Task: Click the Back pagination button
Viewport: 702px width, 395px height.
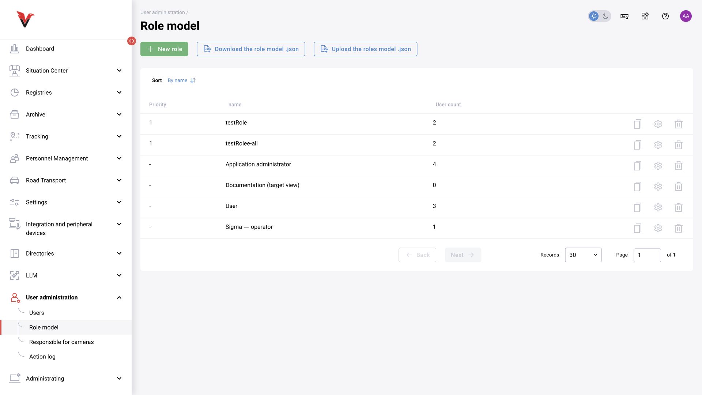Action: coord(417,255)
